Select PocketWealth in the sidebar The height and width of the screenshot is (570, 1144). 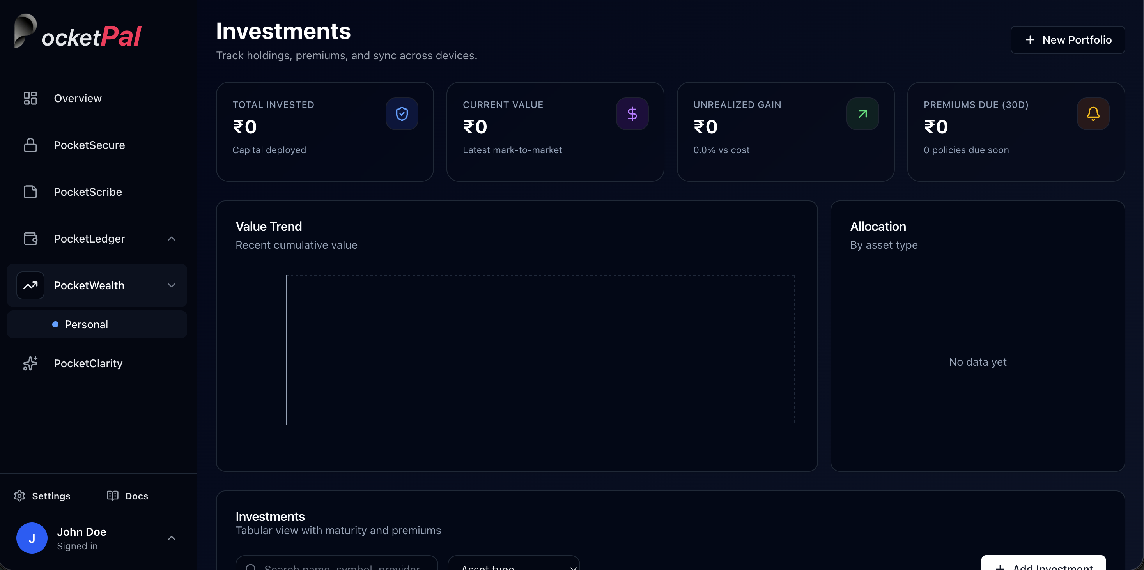pos(97,285)
